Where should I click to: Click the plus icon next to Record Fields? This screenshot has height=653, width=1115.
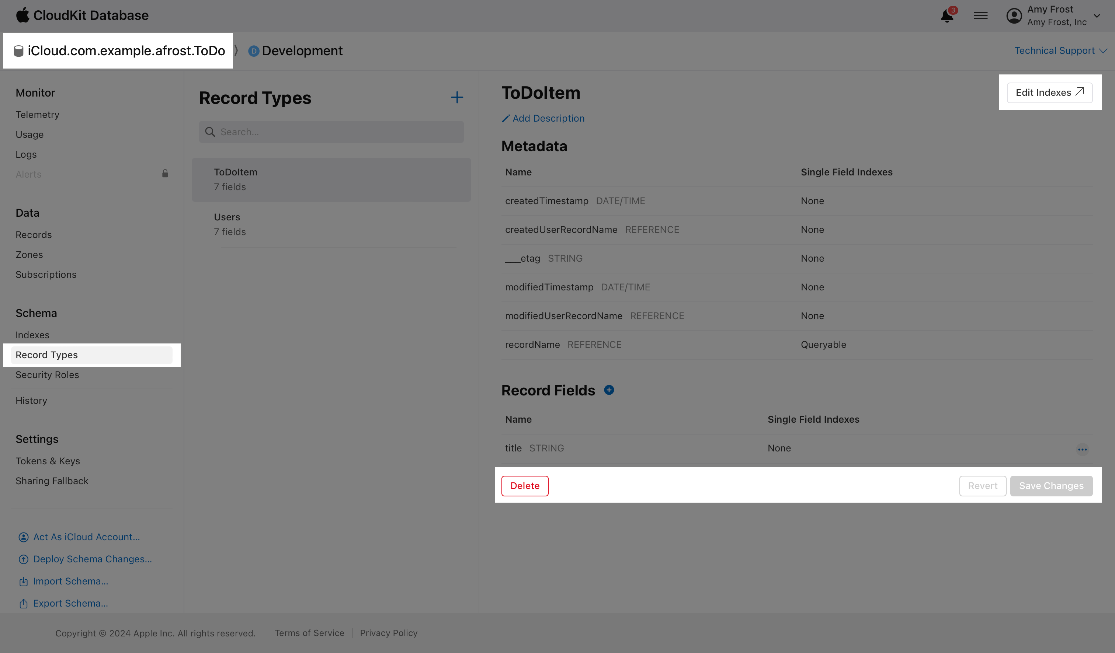click(x=609, y=390)
